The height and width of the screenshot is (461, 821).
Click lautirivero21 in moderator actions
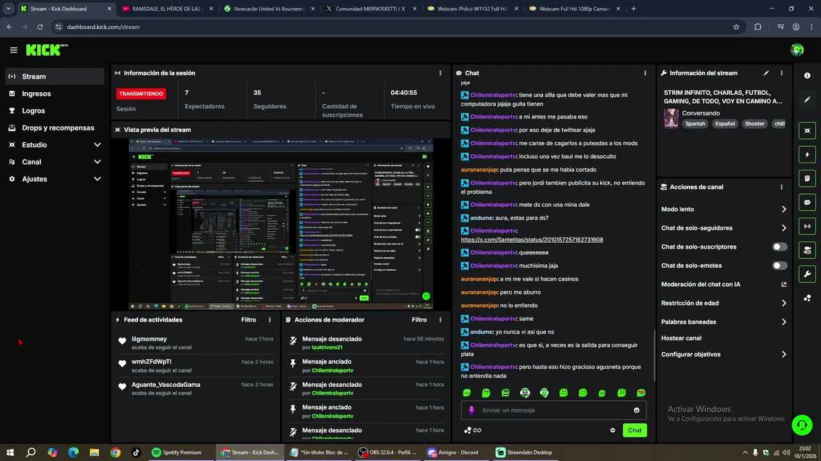(327, 347)
